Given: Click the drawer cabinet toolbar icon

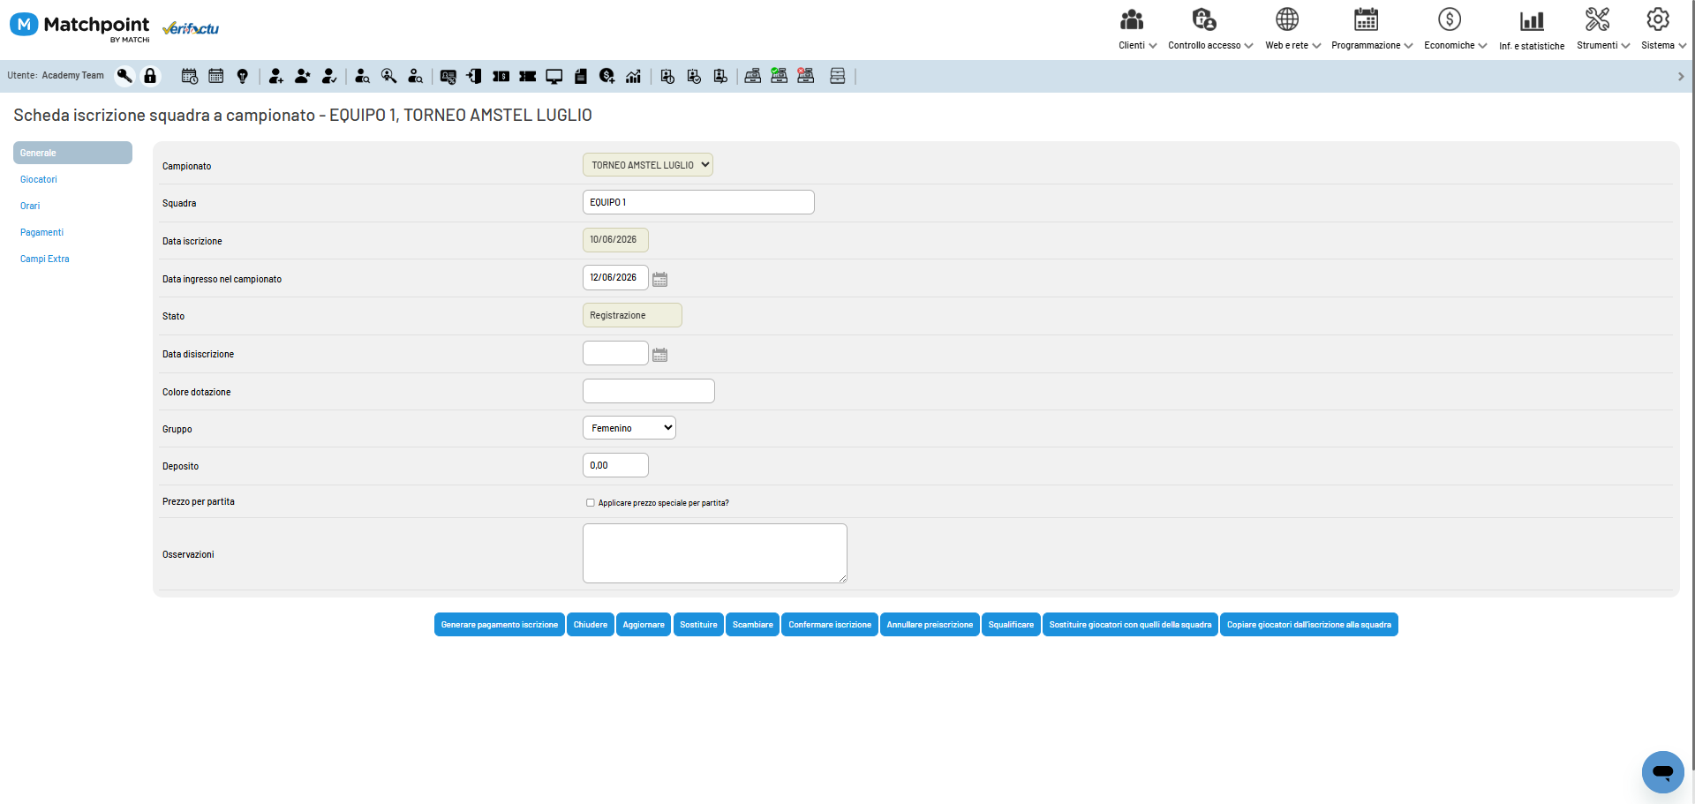Looking at the screenshot, I should coord(838,76).
